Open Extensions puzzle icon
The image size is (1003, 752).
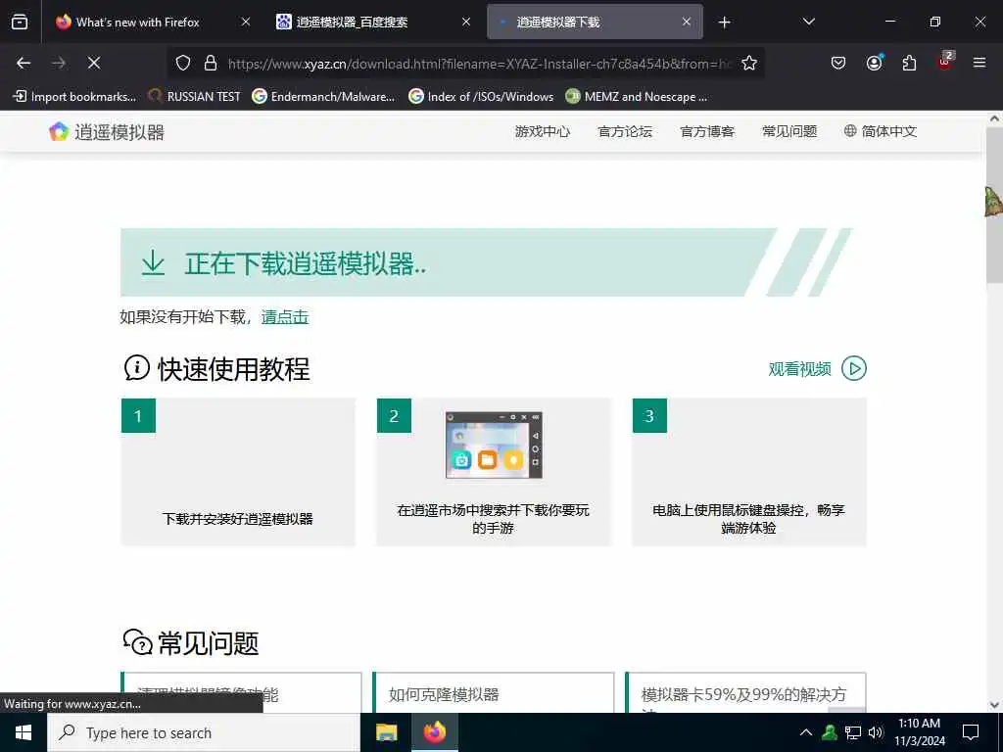[909, 63]
